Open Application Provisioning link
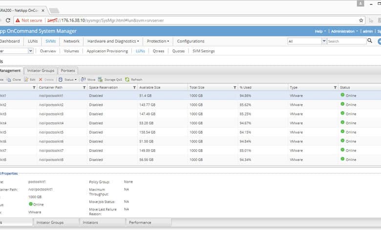The height and width of the screenshot is (230, 381). pyautogui.click(x=107, y=51)
